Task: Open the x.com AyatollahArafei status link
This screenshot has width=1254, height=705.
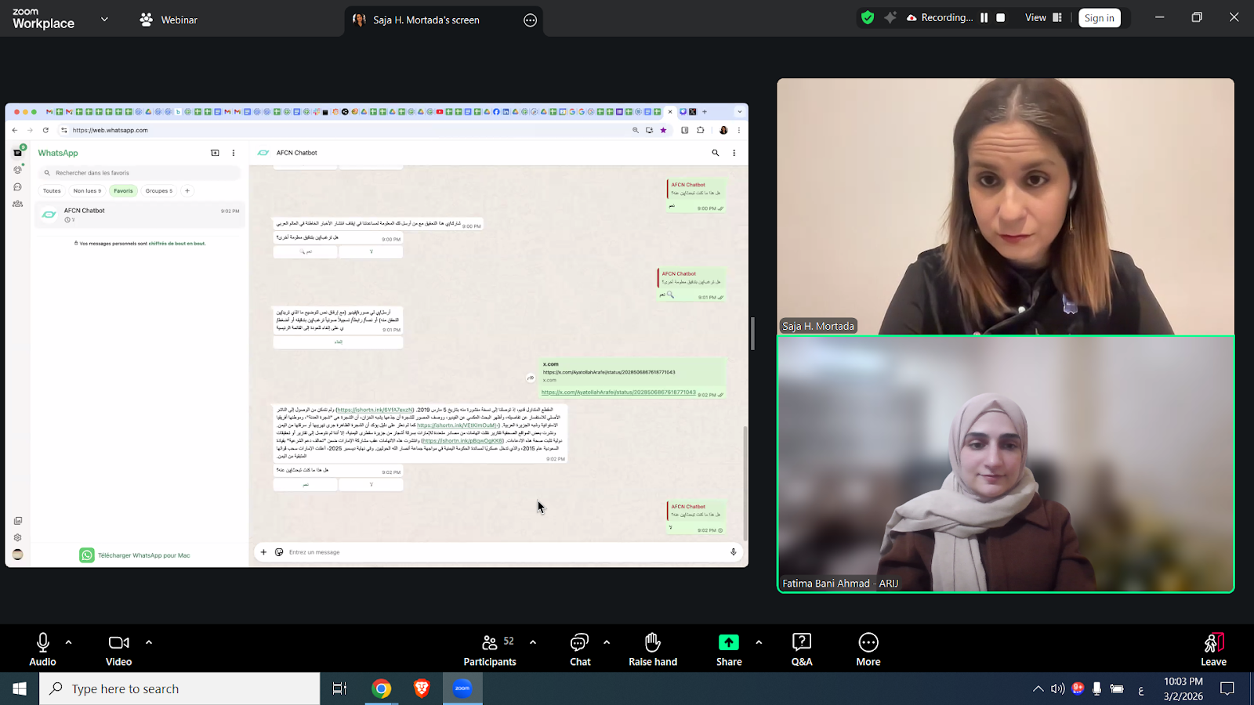Action: [618, 392]
